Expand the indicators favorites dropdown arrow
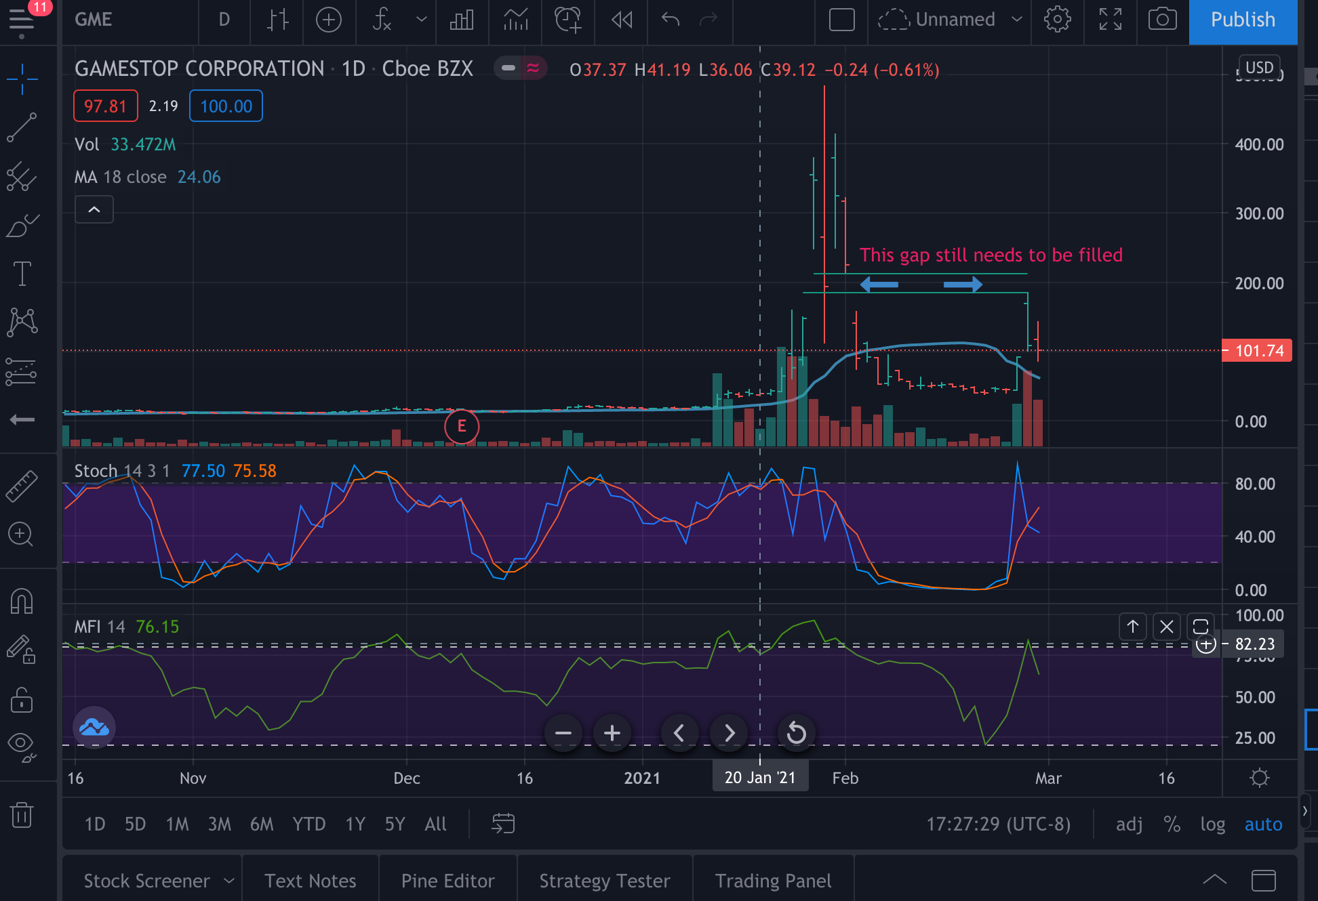Viewport: 1318px width, 901px height. point(421,20)
